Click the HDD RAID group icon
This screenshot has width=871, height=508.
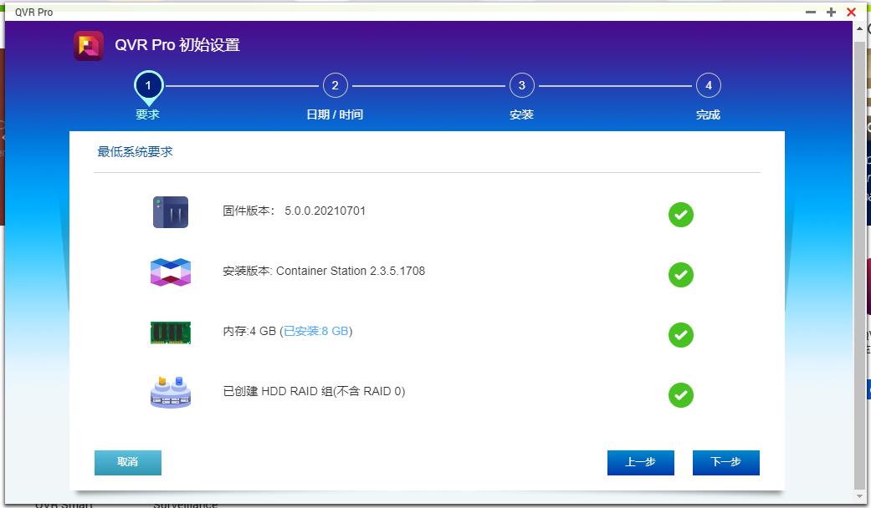pos(170,391)
